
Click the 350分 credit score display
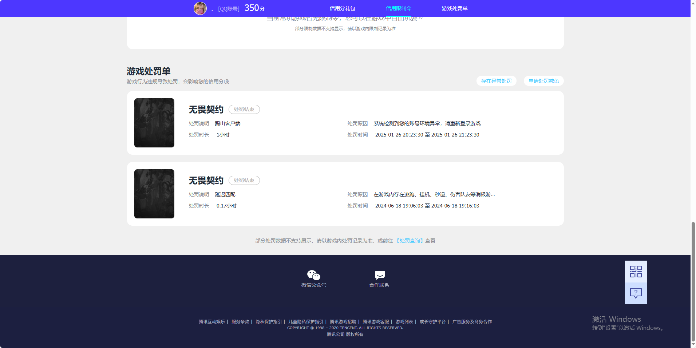pyautogui.click(x=254, y=8)
